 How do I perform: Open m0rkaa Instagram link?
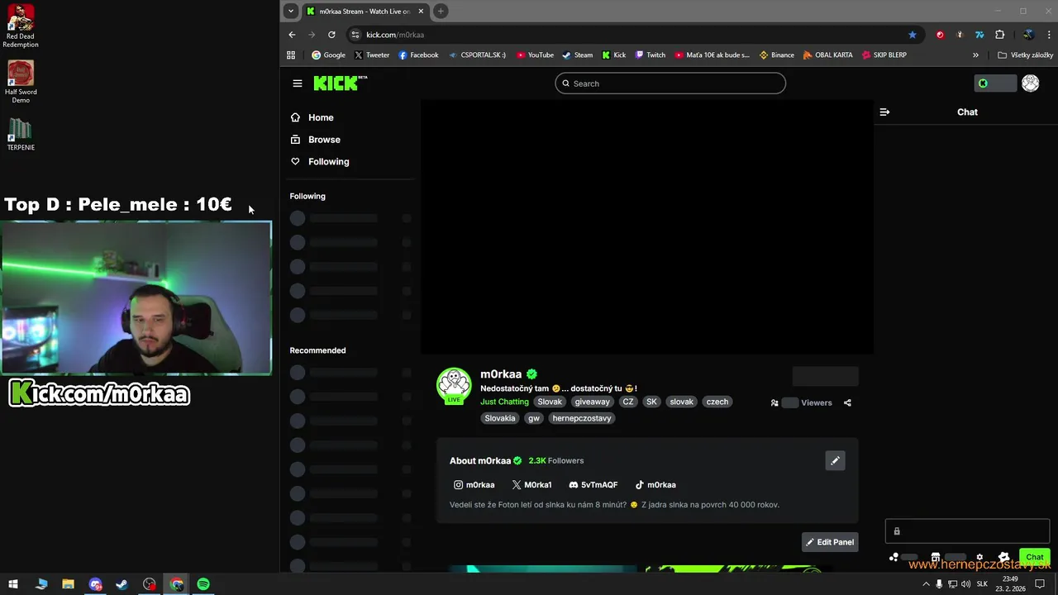coord(474,485)
